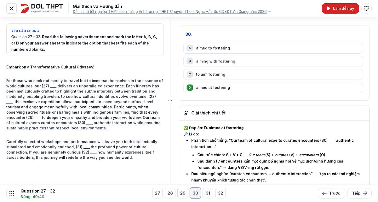Select answer D aimed at fostering

[x=273, y=88]
